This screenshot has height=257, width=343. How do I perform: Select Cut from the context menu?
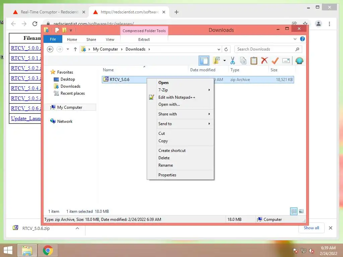tap(185, 133)
